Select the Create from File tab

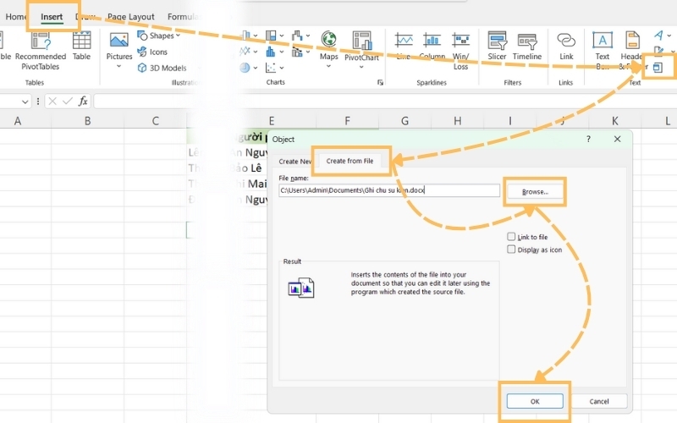point(350,161)
